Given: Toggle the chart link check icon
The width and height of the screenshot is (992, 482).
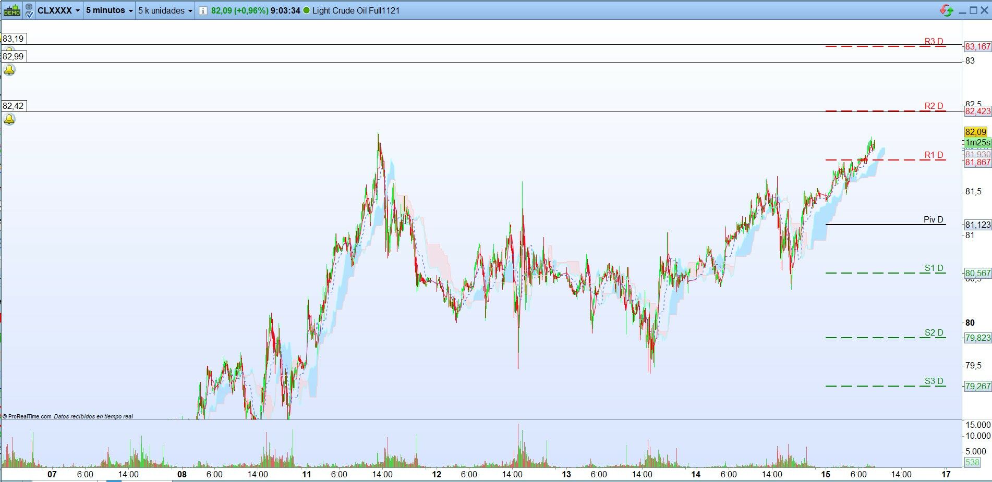Looking at the screenshot, I should [x=29, y=10].
